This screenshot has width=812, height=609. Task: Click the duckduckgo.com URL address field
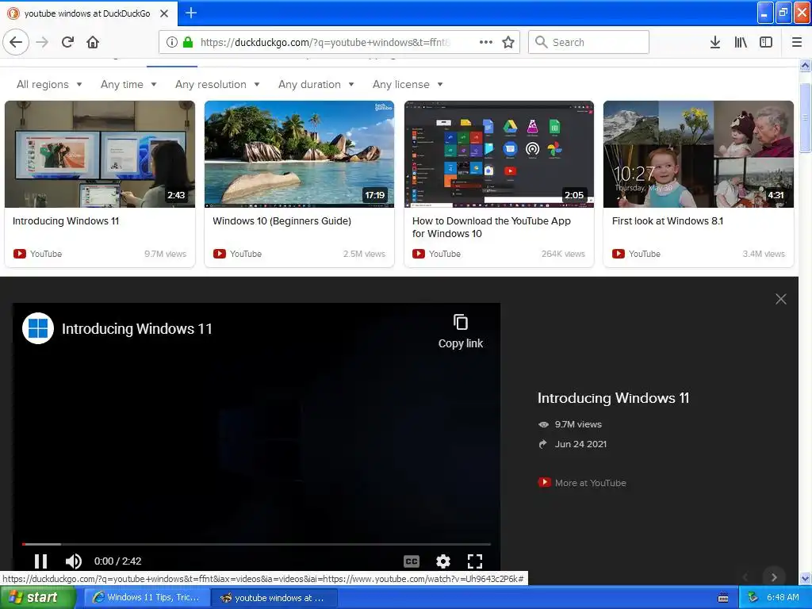339,42
